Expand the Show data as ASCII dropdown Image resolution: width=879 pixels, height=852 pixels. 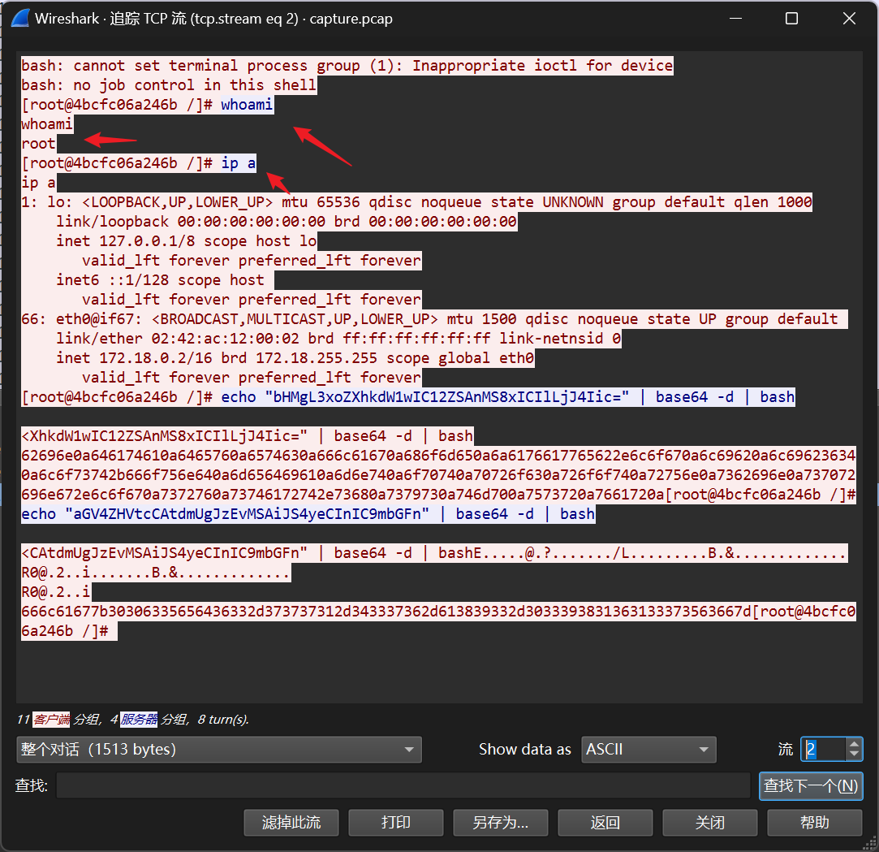pyautogui.click(x=648, y=749)
